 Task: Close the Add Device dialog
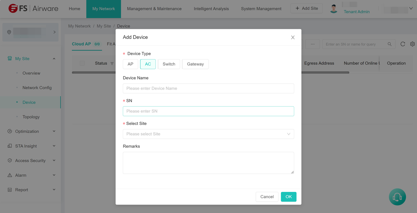293,37
